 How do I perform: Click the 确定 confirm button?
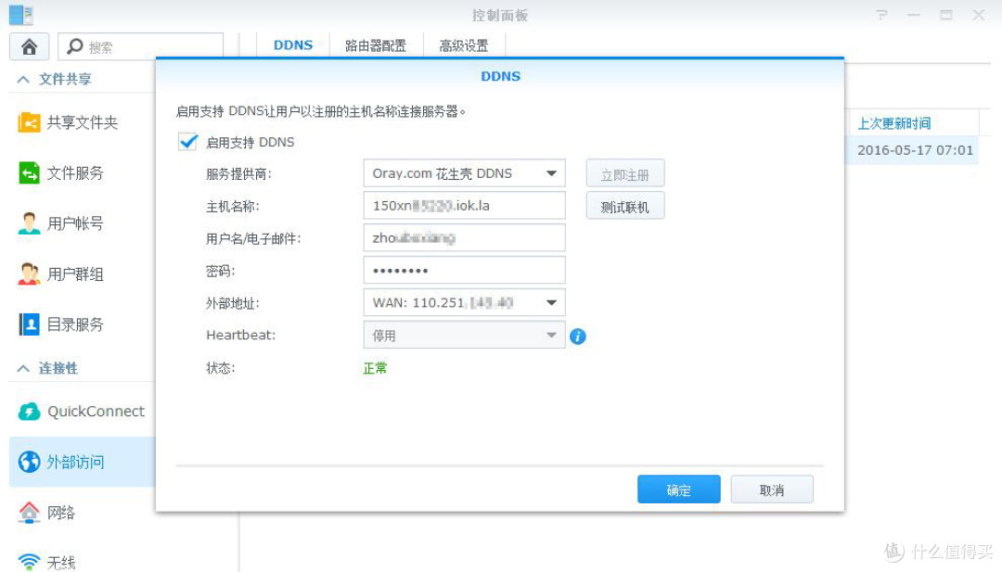(678, 489)
